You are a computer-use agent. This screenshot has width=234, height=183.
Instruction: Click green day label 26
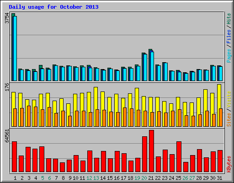[x=185, y=178]
